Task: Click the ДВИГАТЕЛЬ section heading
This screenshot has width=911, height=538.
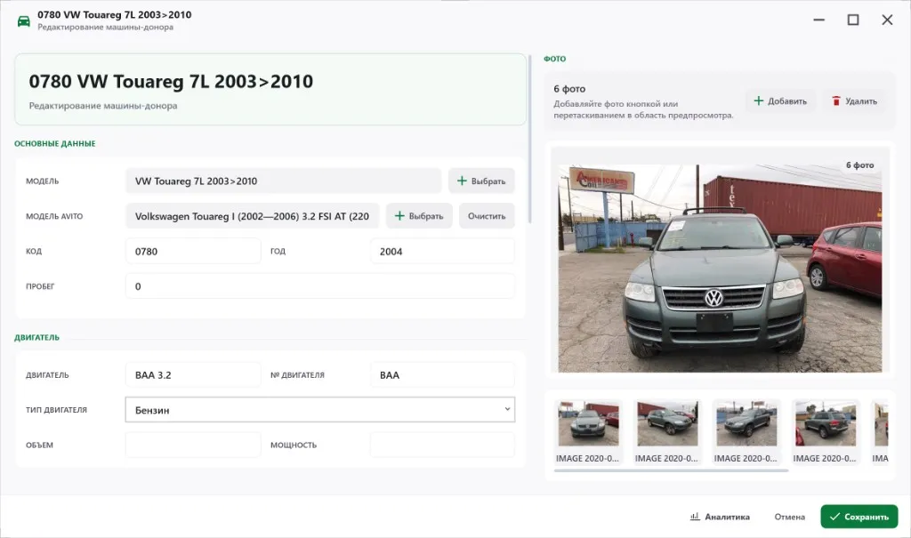Action: [36, 338]
